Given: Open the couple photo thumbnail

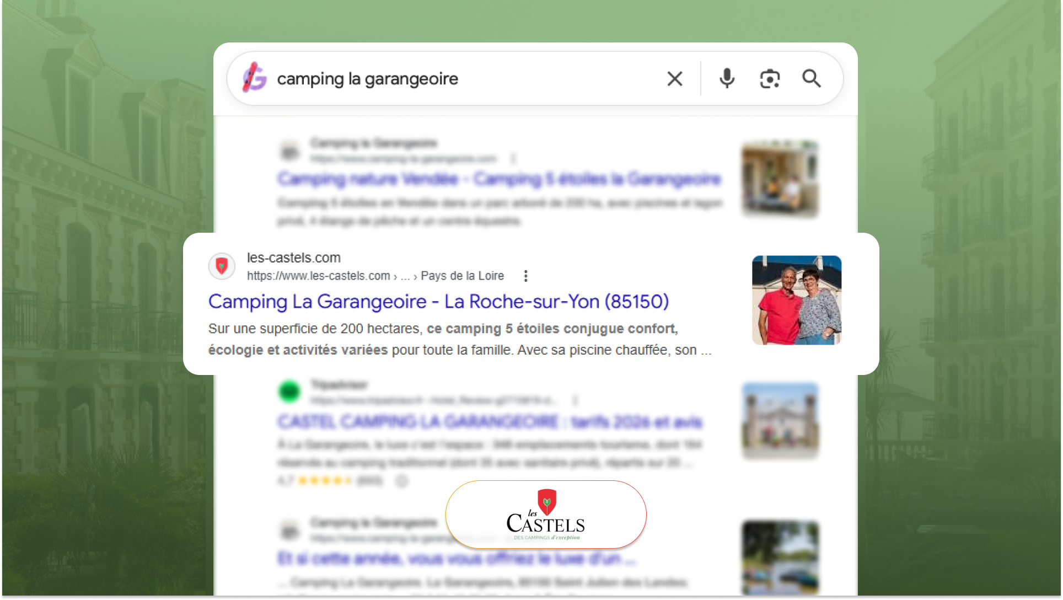Looking at the screenshot, I should (797, 300).
